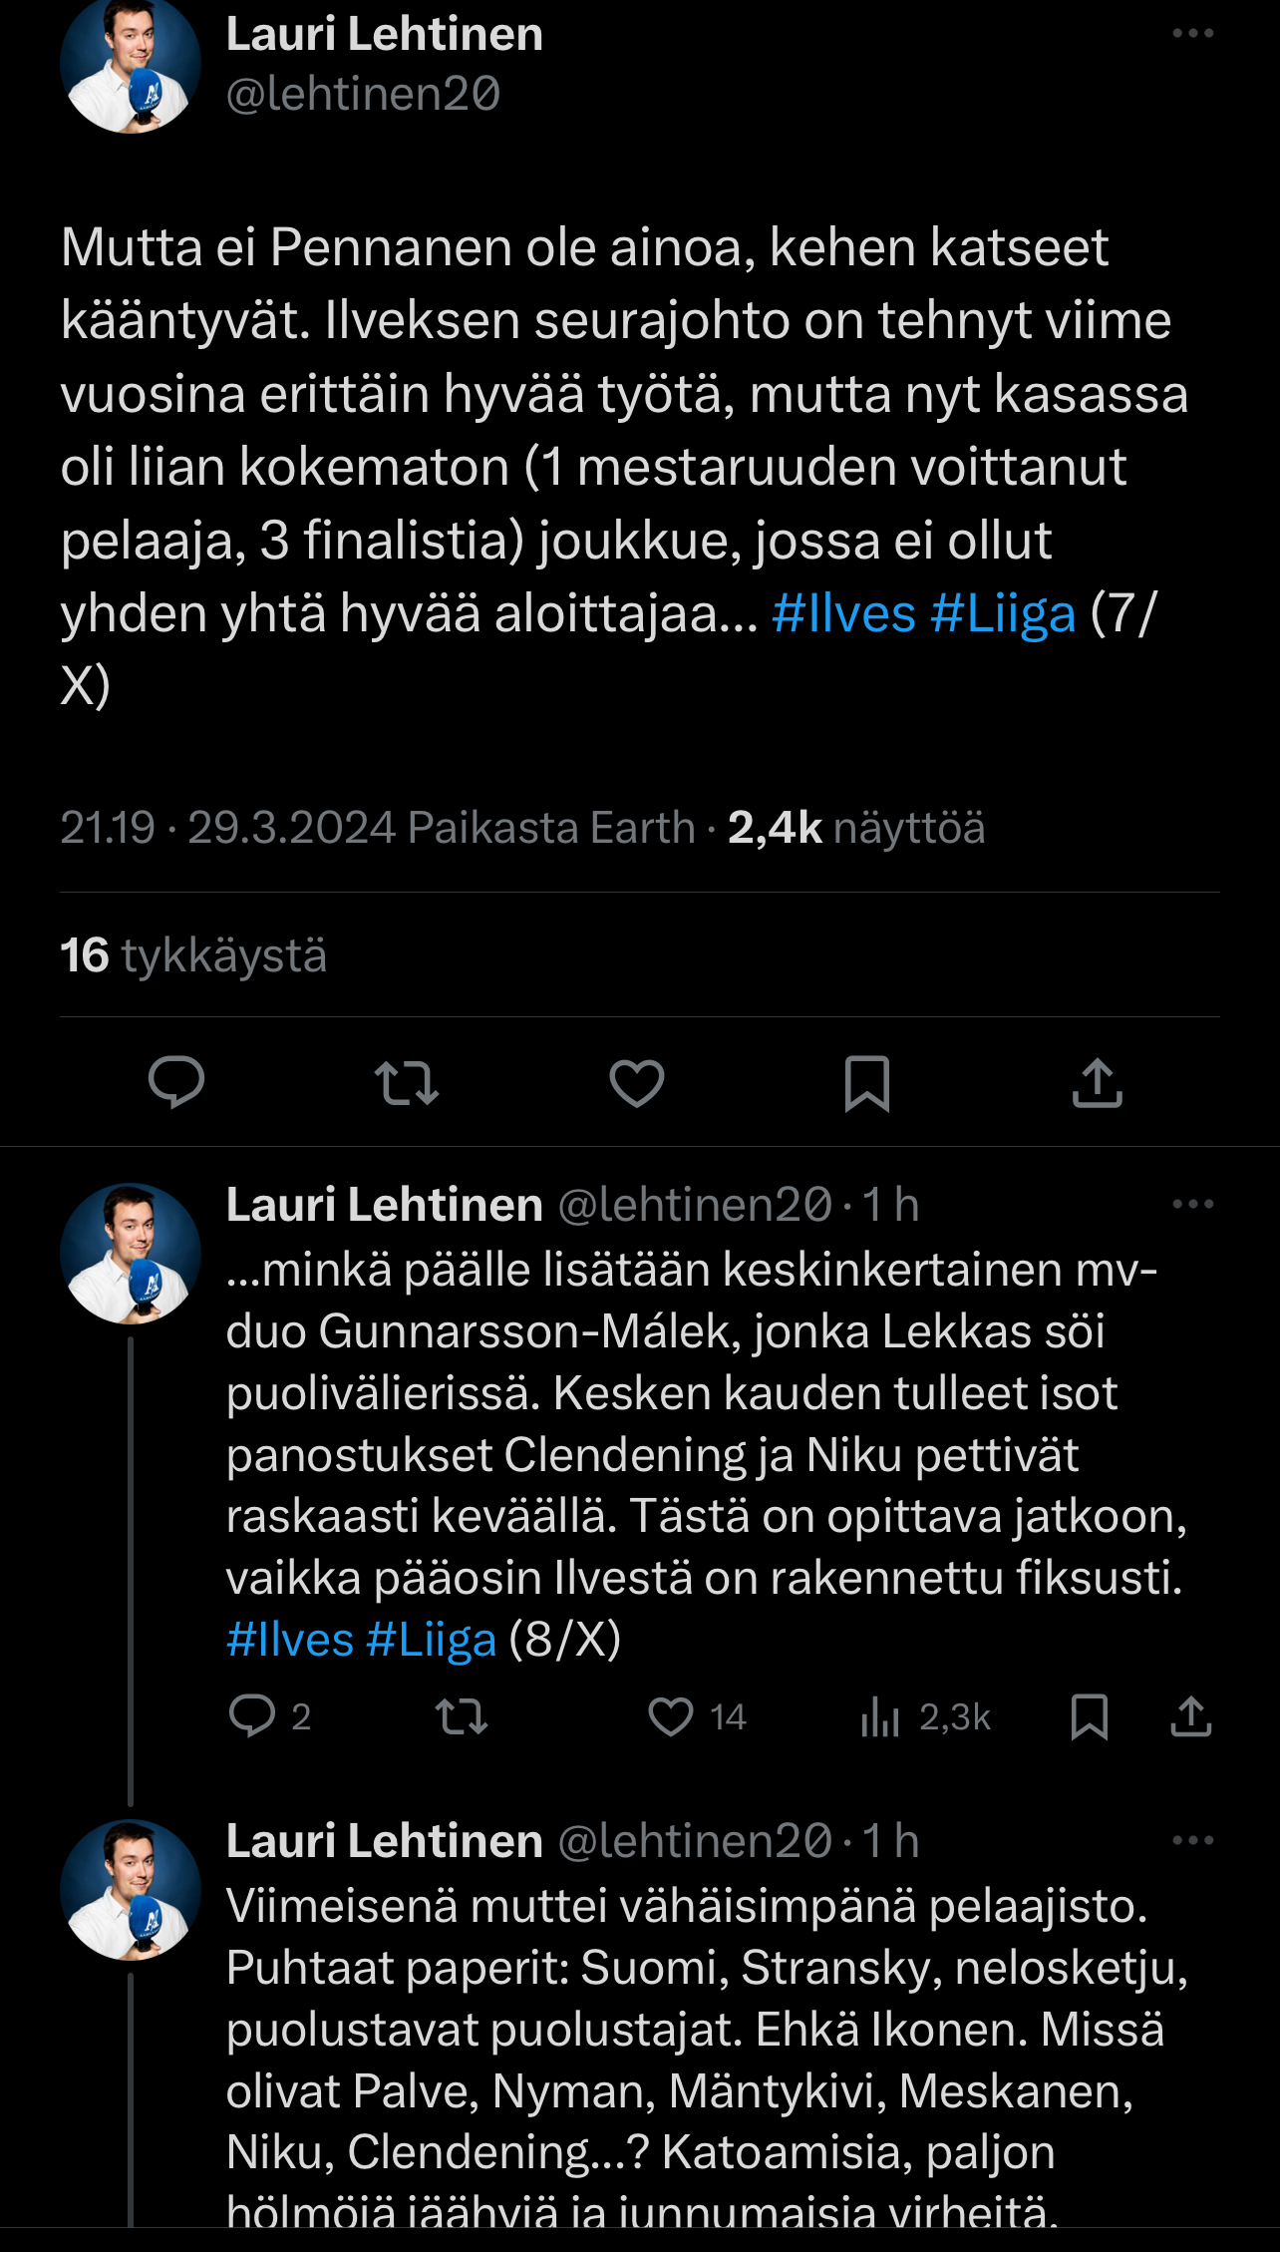
Task: Like the 8/X tweet with 14 likes
Action: (671, 1716)
